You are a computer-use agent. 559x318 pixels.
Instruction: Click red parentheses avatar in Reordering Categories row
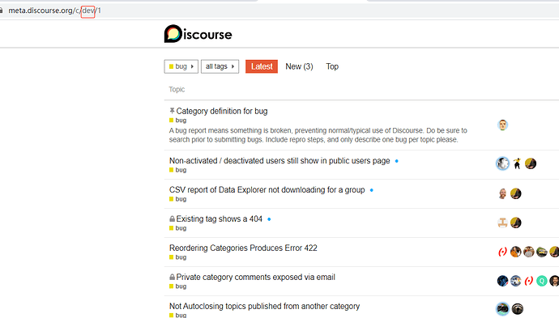point(502,252)
